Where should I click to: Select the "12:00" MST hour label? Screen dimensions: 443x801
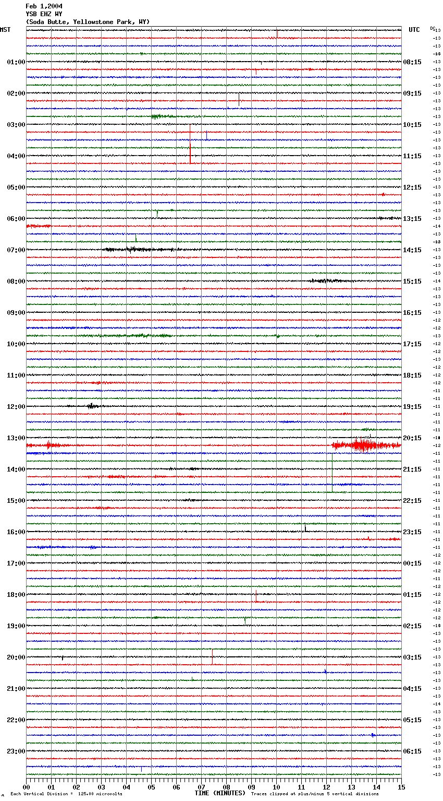(x=16, y=407)
